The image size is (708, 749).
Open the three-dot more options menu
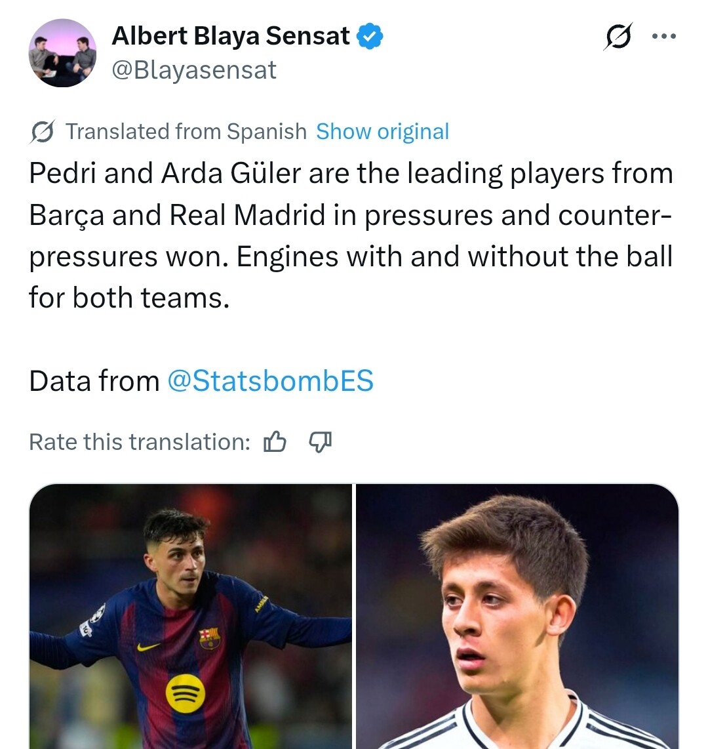tap(663, 37)
